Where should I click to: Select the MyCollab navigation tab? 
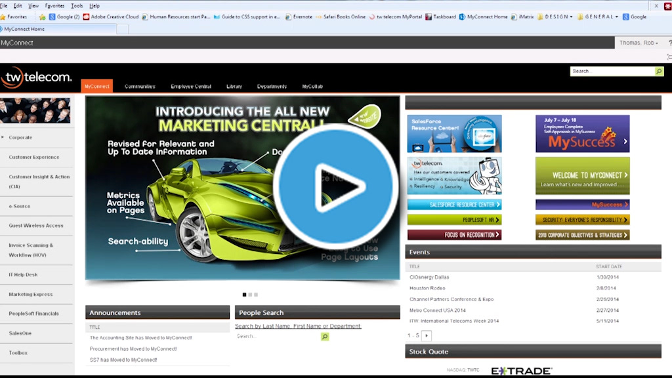312,86
